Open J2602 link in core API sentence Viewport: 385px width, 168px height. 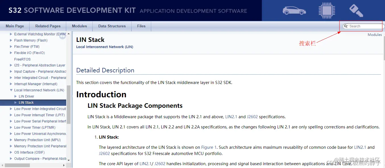[x=160, y=163]
